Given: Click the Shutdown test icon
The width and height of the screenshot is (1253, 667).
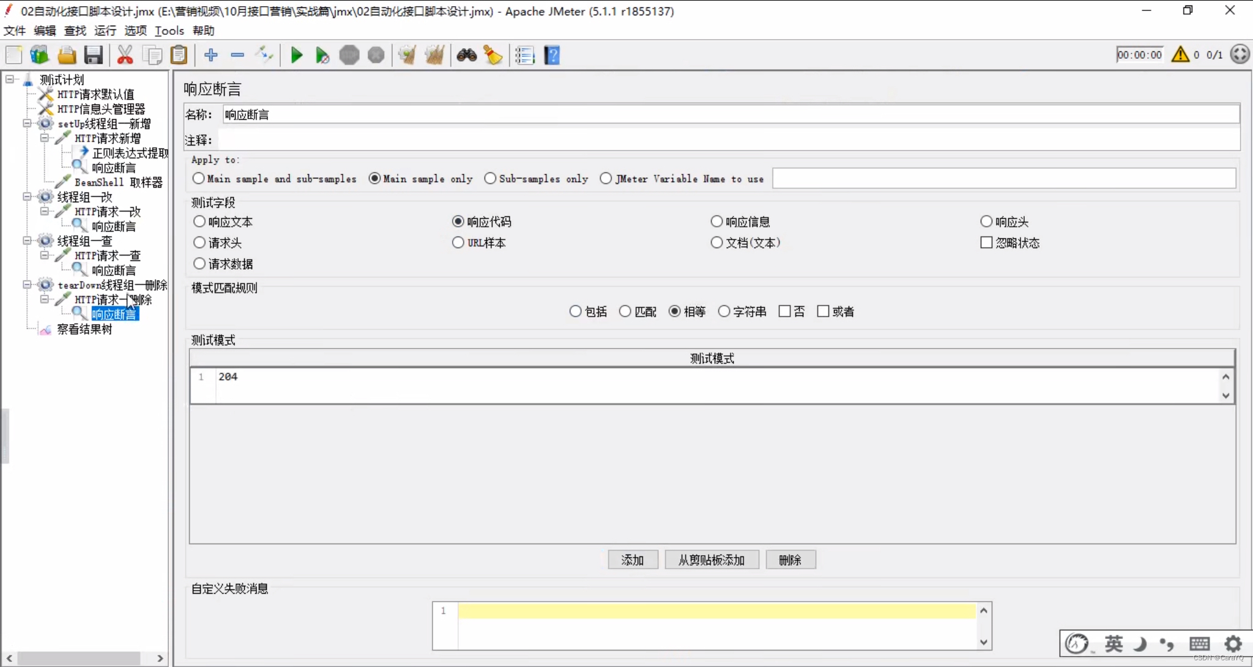Looking at the screenshot, I should pos(376,55).
